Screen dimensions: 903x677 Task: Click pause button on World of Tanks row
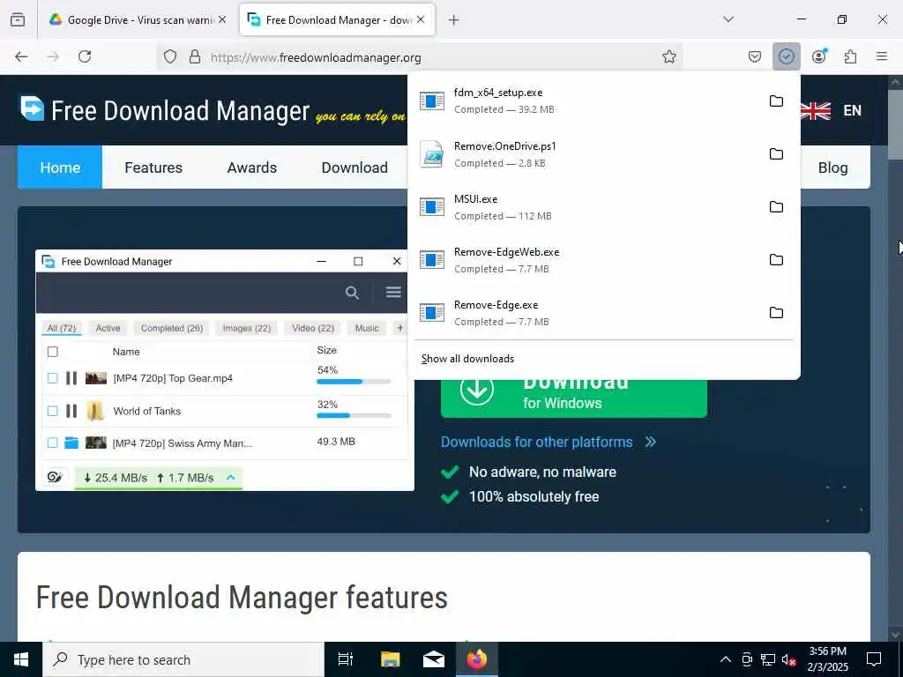tap(71, 411)
